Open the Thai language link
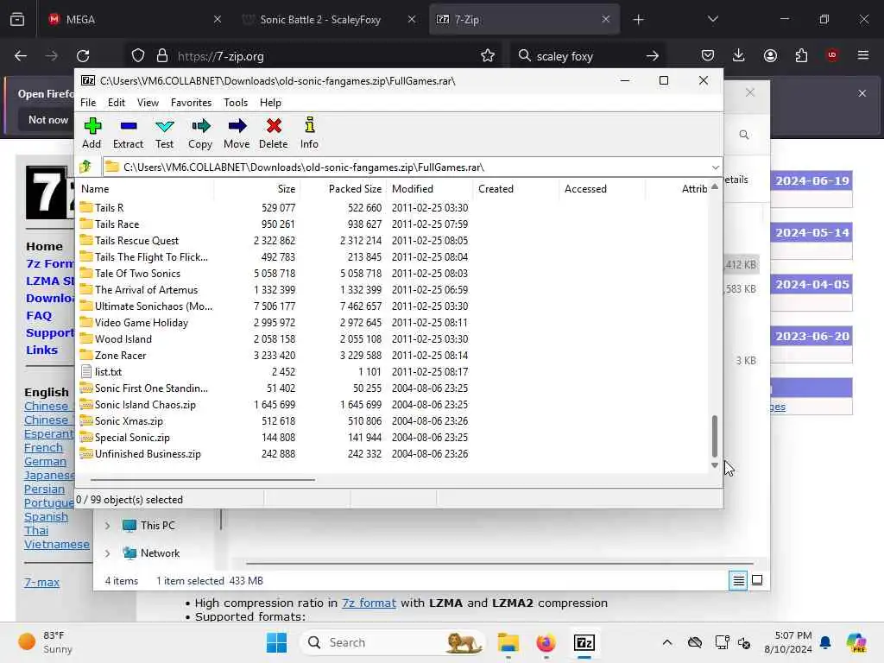The image size is (884, 663). 36,531
